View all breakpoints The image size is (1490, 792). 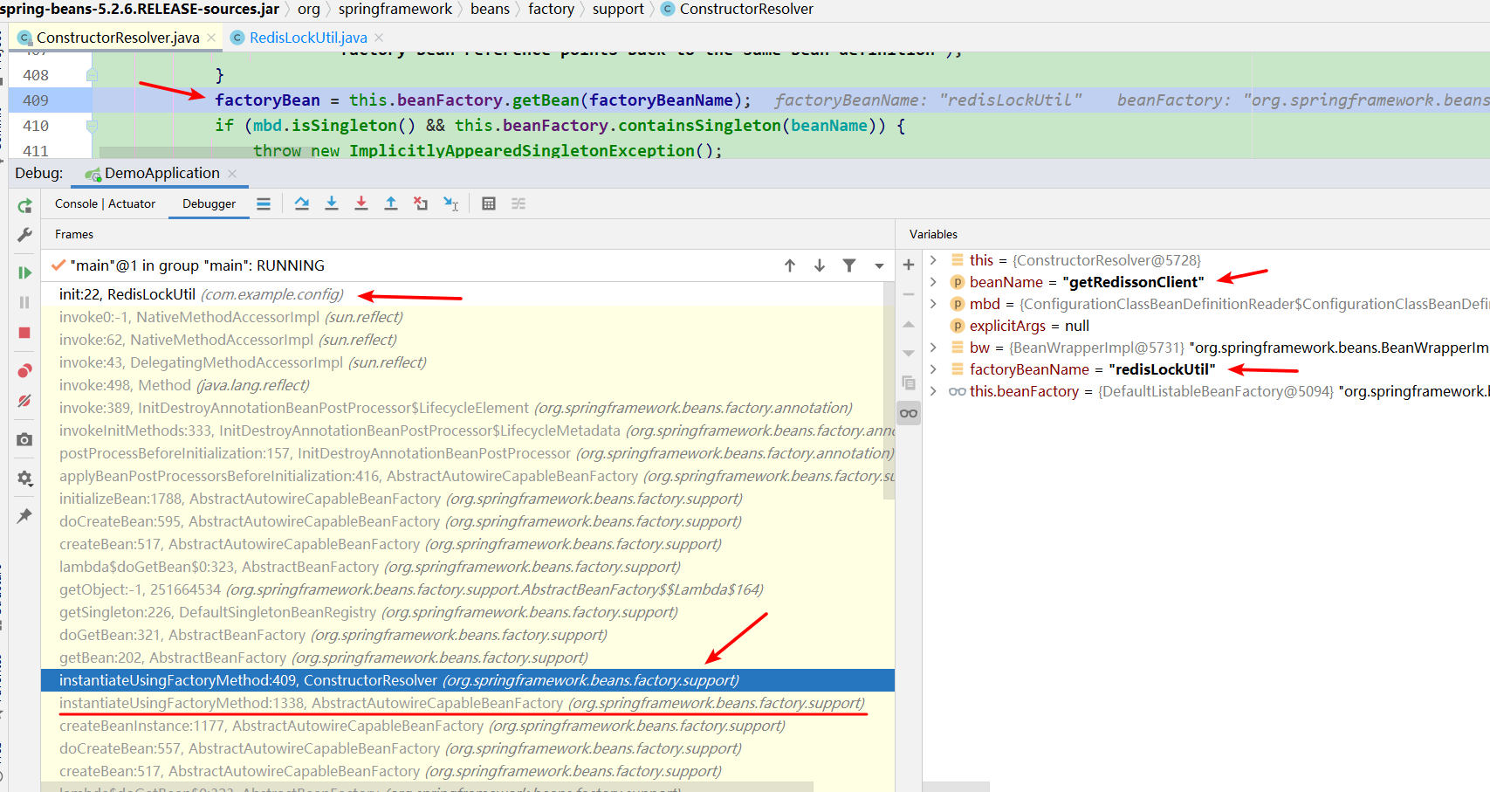click(24, 370)
